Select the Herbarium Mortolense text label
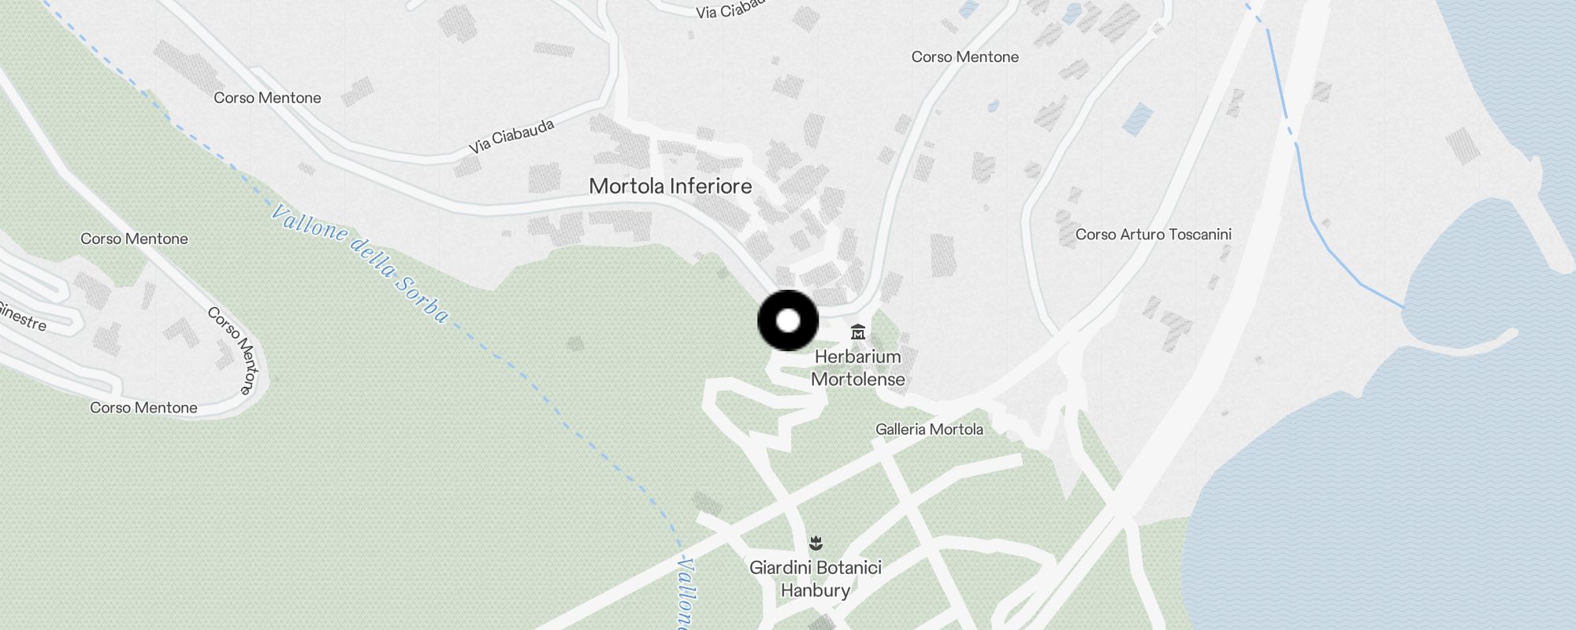1576x630 pixels. (858, 368)
